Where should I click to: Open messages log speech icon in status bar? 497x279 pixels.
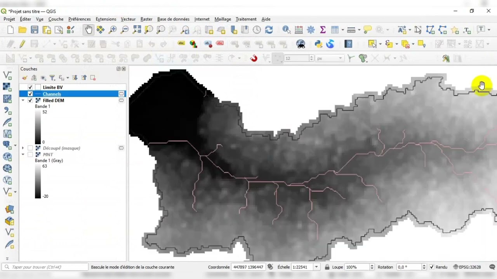click(492, 267)
